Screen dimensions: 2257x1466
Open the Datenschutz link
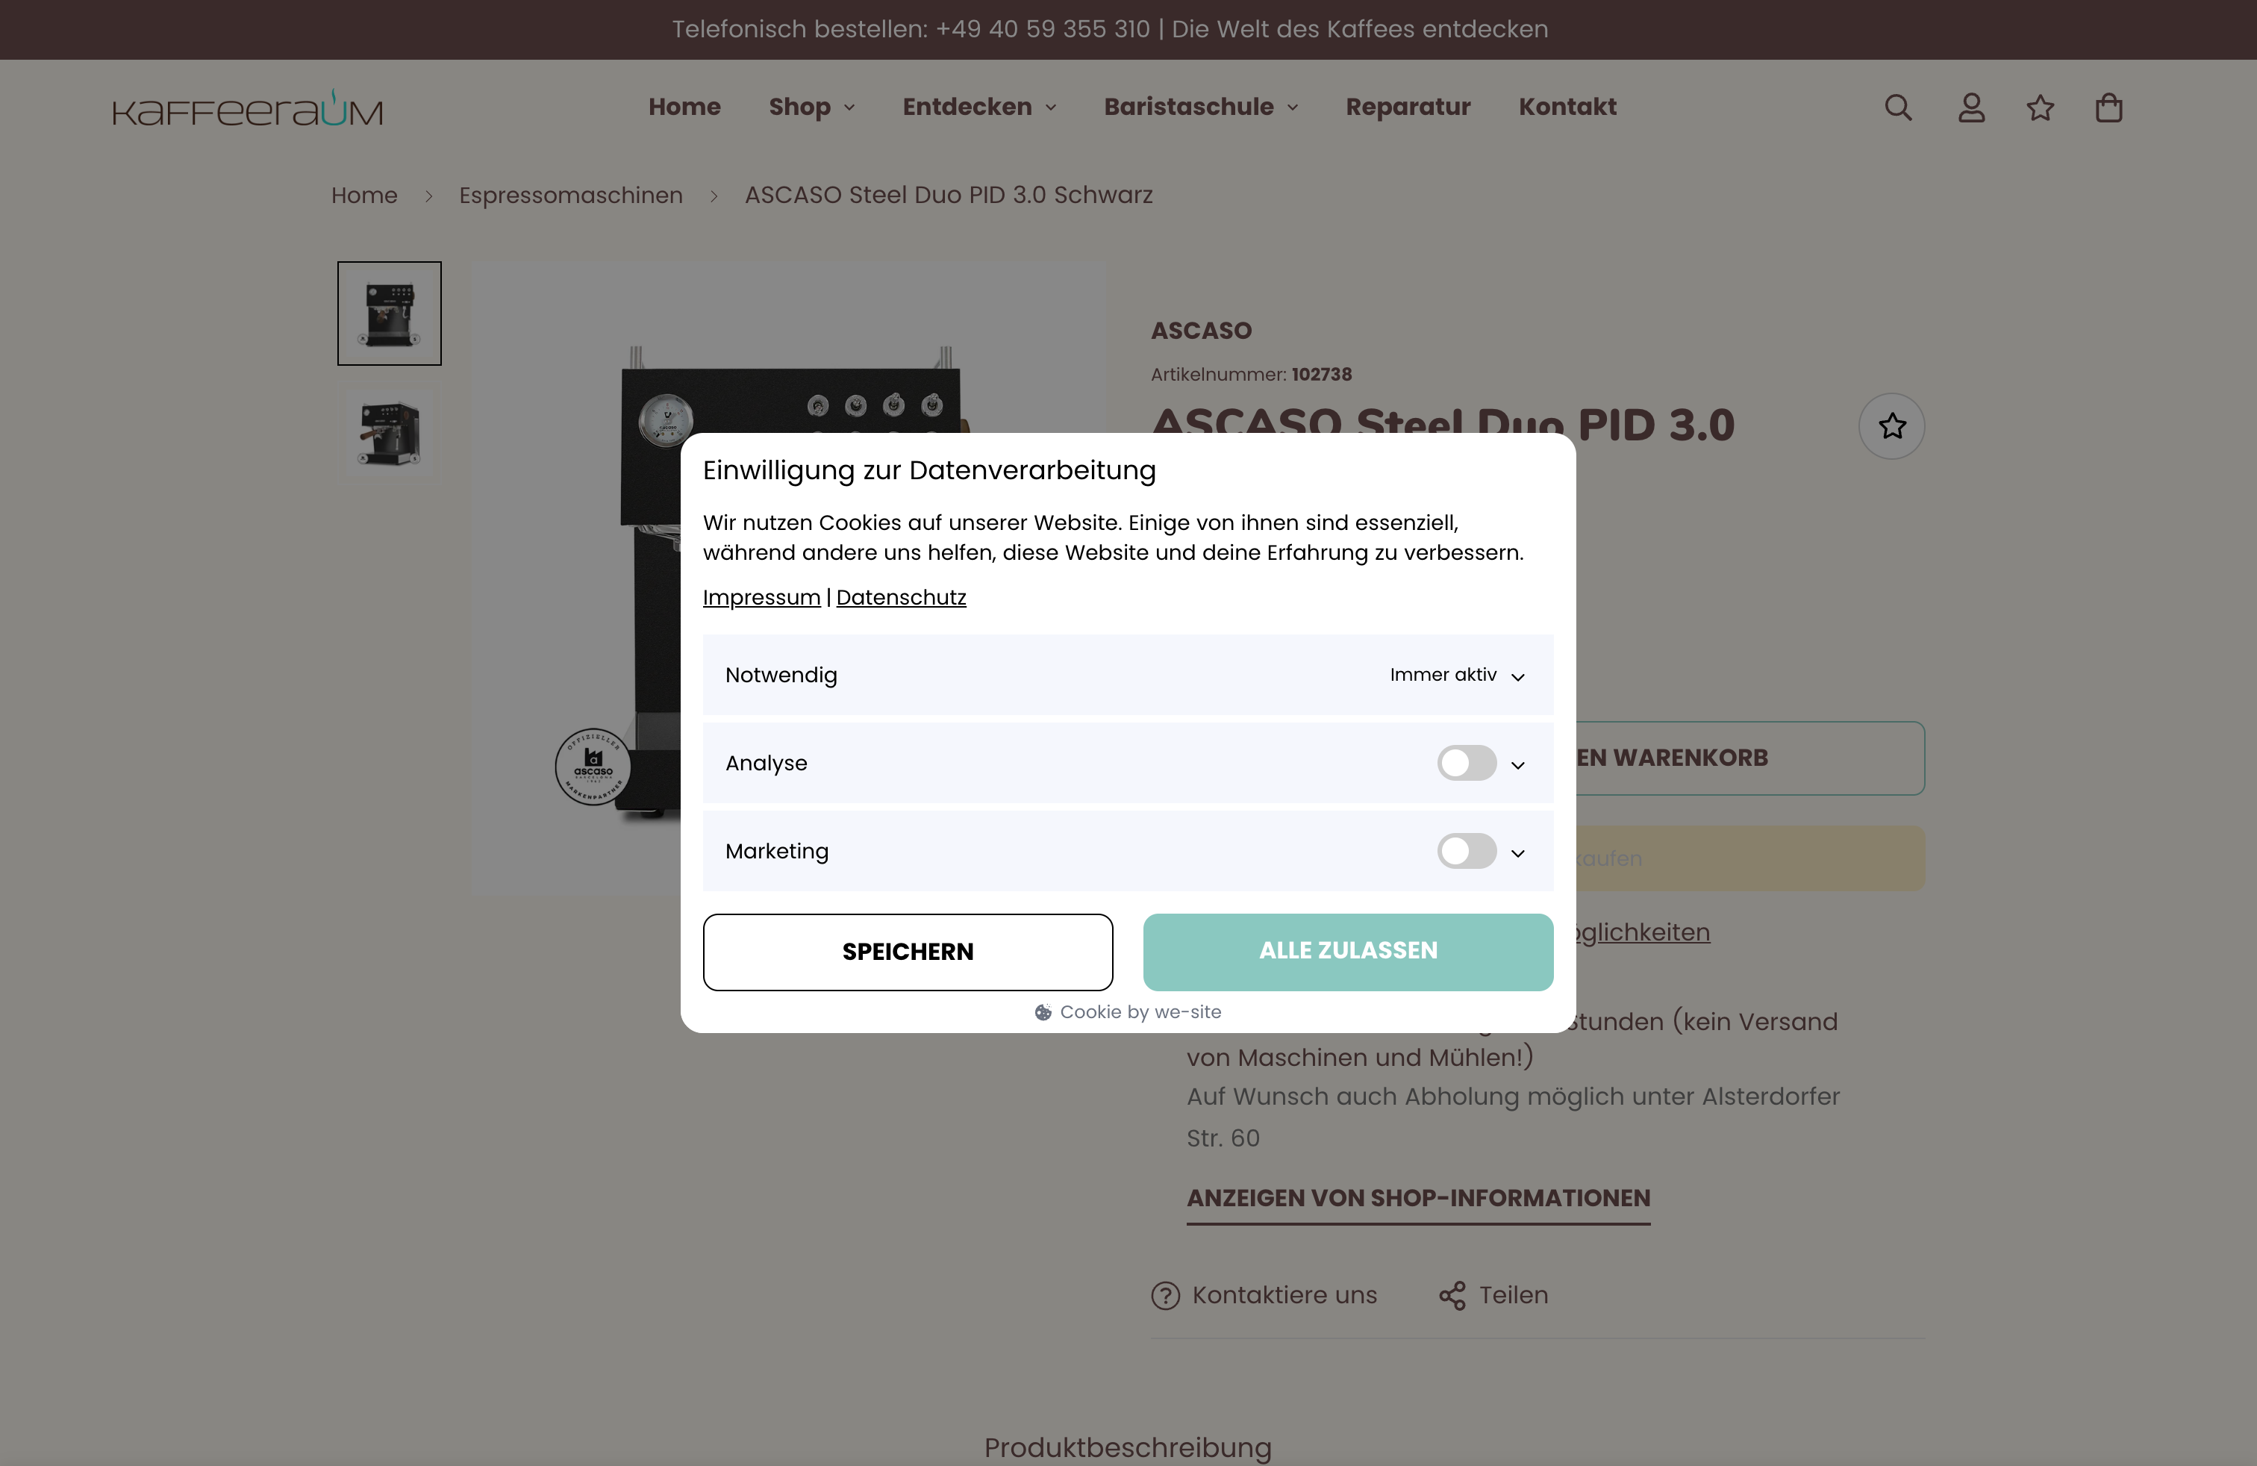[901, 596]
